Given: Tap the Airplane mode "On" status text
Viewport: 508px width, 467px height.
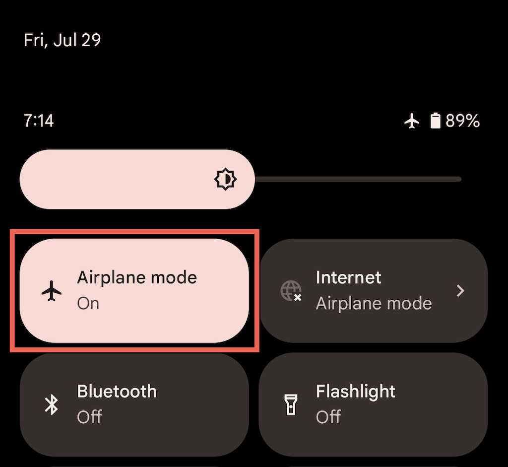Looking at the screenshot, I should point(88,304).
